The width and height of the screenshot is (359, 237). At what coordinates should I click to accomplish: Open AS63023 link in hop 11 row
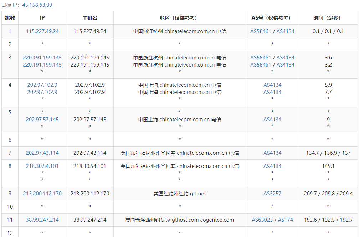click(x=262, y=220)
